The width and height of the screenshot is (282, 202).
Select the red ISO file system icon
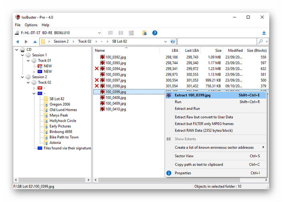coord(40,88)
